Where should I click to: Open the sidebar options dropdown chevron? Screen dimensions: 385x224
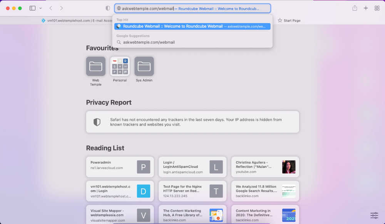click(x=40, y=8)
